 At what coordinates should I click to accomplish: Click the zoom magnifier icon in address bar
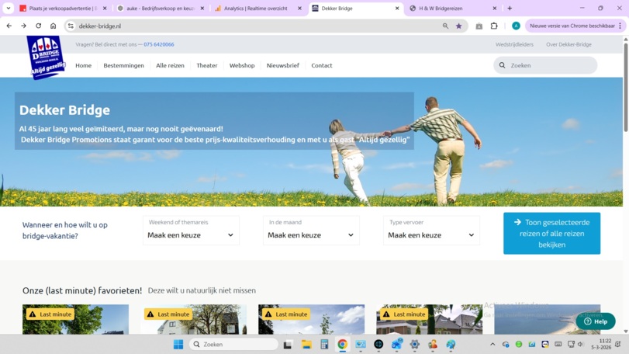tap(445, 26)
